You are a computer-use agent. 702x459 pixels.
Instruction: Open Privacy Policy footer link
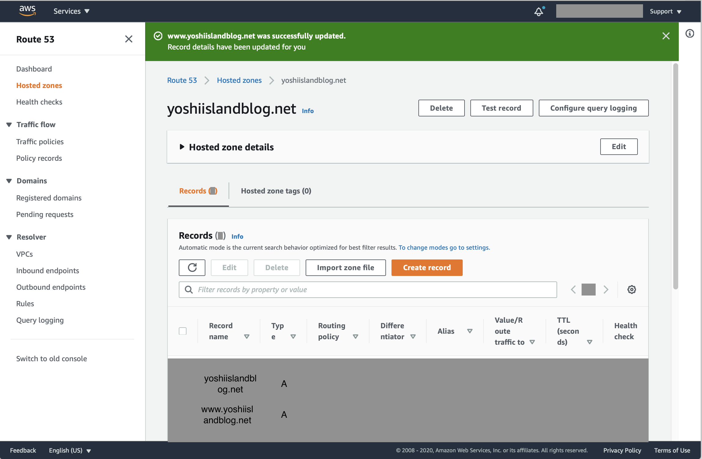coord(622,450)
